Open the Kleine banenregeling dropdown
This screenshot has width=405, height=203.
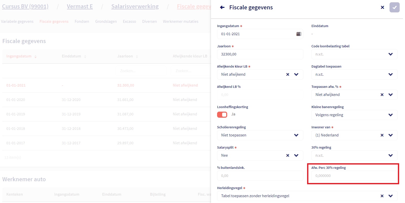coord(390,115)
